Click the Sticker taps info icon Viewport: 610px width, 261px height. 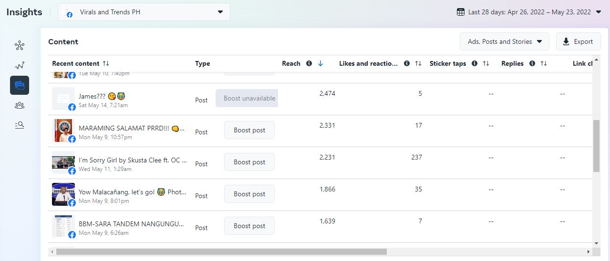coord(475,63)
